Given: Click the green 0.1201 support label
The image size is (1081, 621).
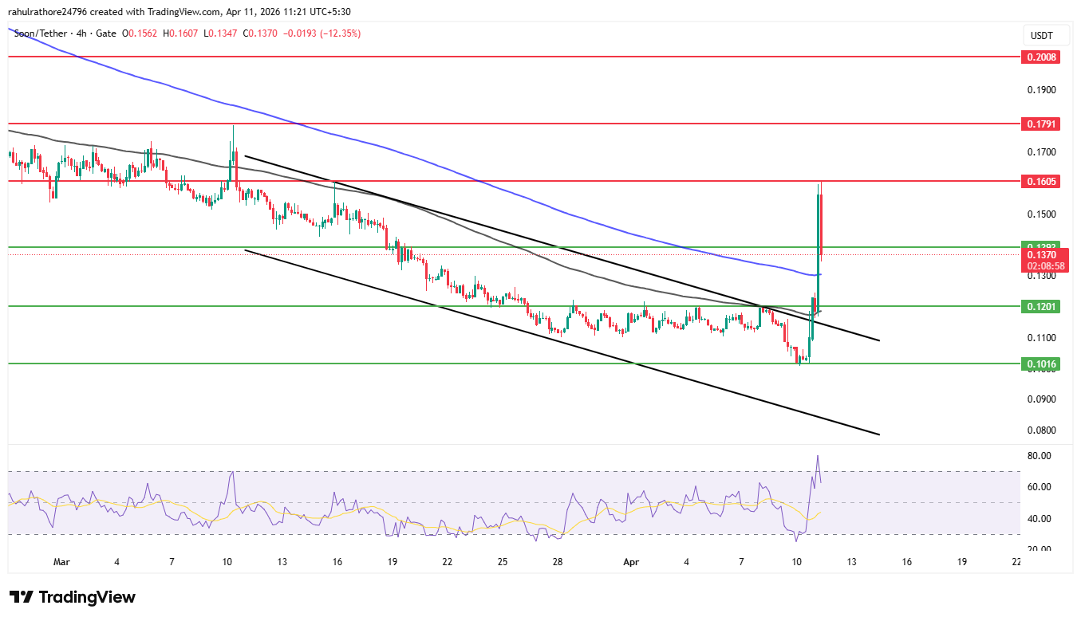Looking at the screenshot, I should (x=1041, y=306).
